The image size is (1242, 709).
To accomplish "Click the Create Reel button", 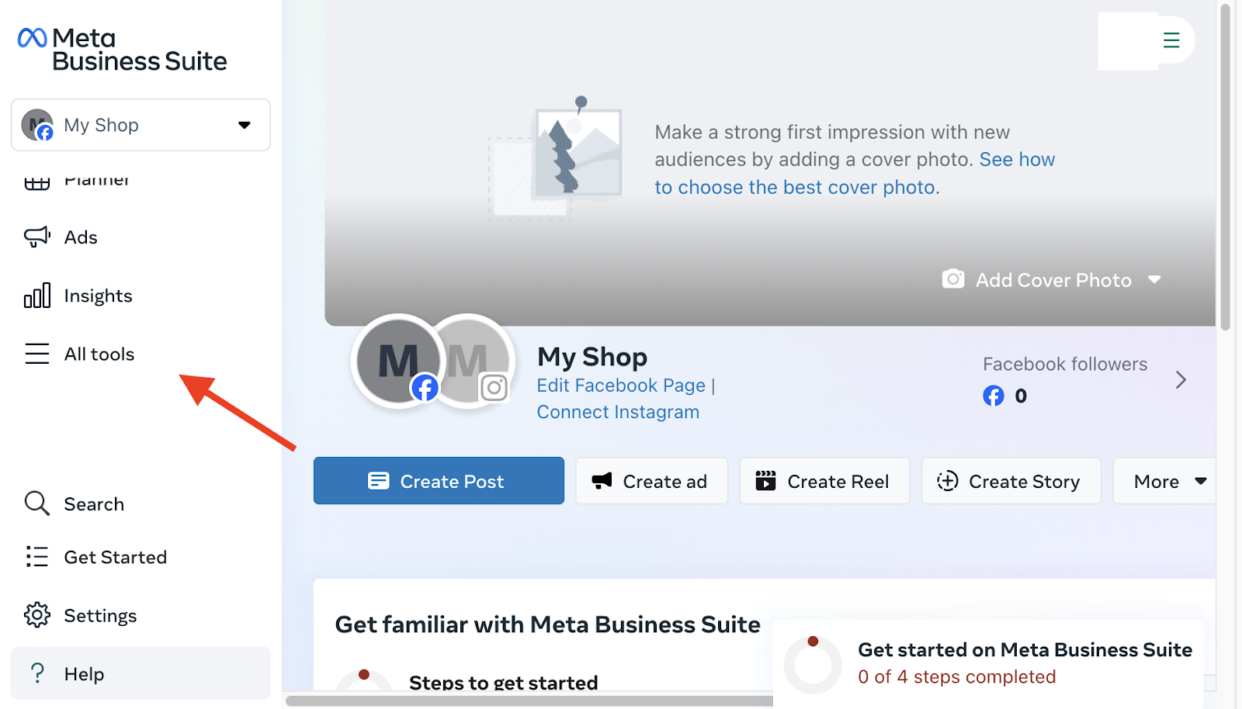I will [x=824, y=481].
